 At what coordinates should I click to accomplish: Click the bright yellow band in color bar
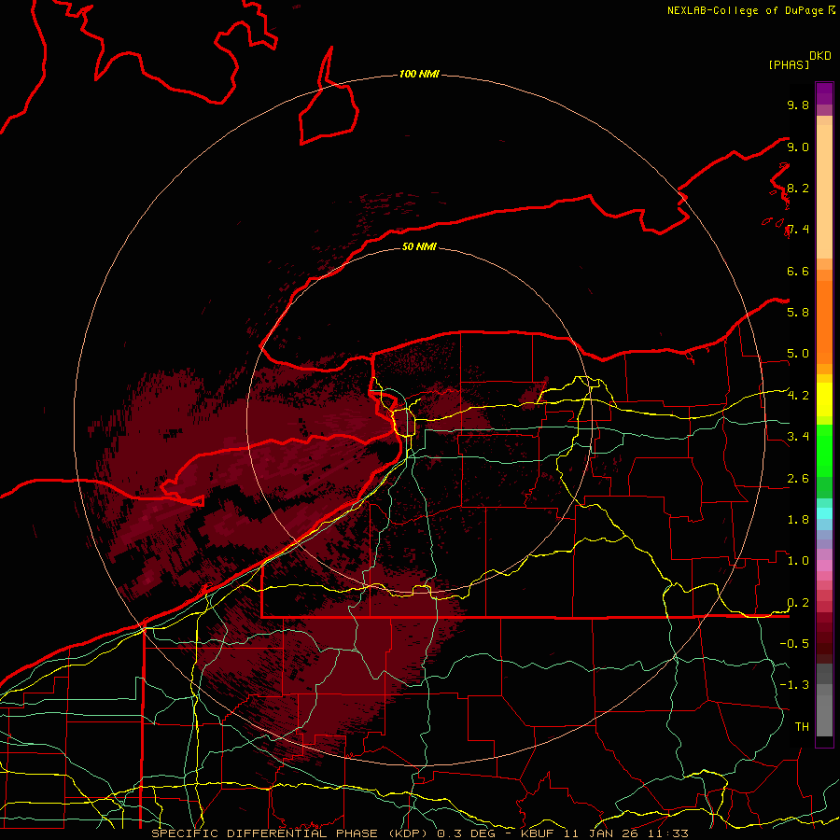(x=824, y=399)
